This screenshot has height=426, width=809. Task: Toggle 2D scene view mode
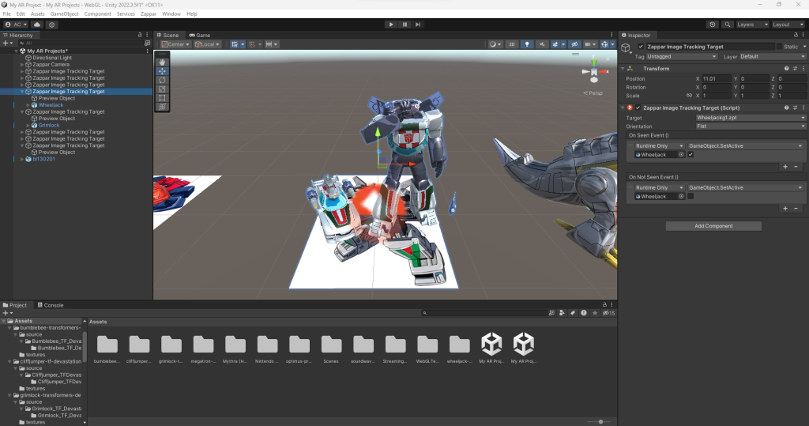(512, 44)
